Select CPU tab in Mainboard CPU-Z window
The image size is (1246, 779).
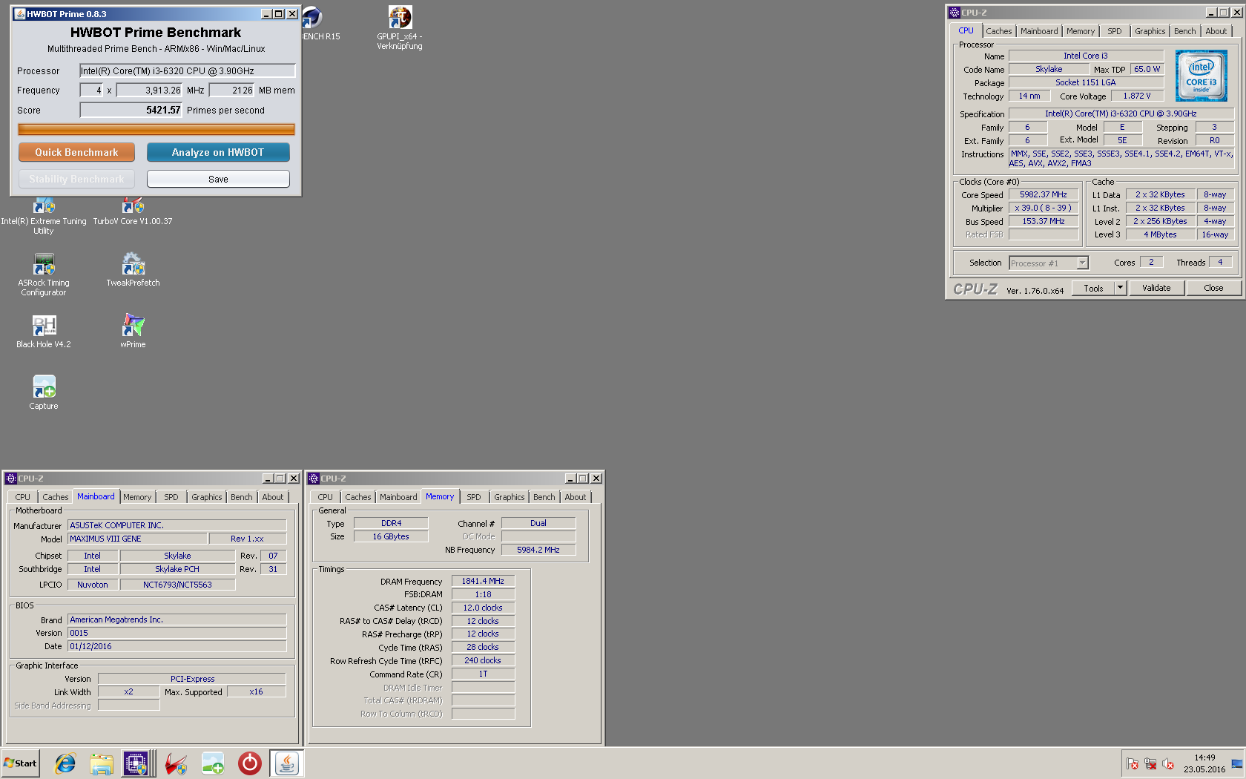[22, 497]
